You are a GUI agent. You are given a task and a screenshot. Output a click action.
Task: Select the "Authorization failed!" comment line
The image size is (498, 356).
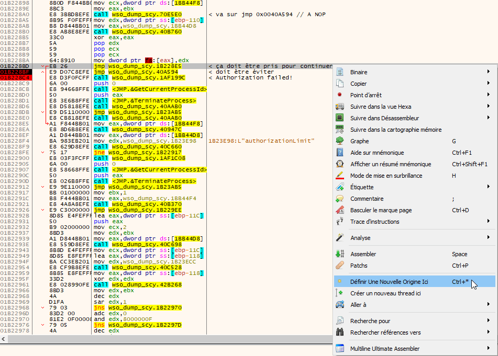coord(250,77)
